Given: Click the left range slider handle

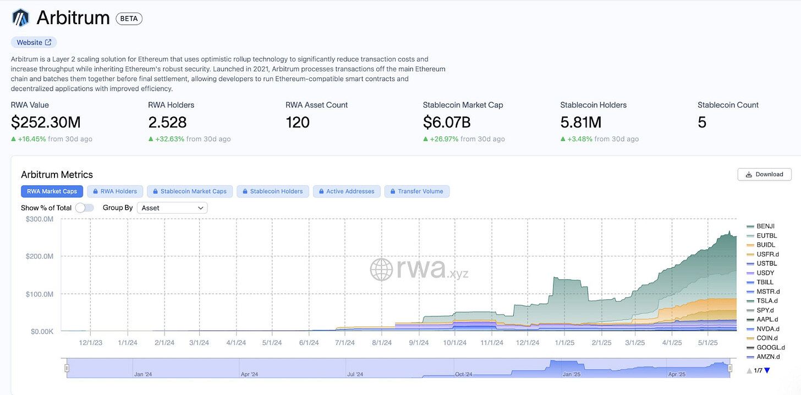Looking at the screenshot, I should (67, 368).
